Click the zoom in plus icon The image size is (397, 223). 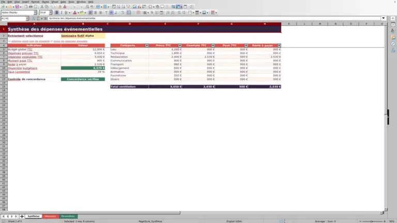pos(385,221)
